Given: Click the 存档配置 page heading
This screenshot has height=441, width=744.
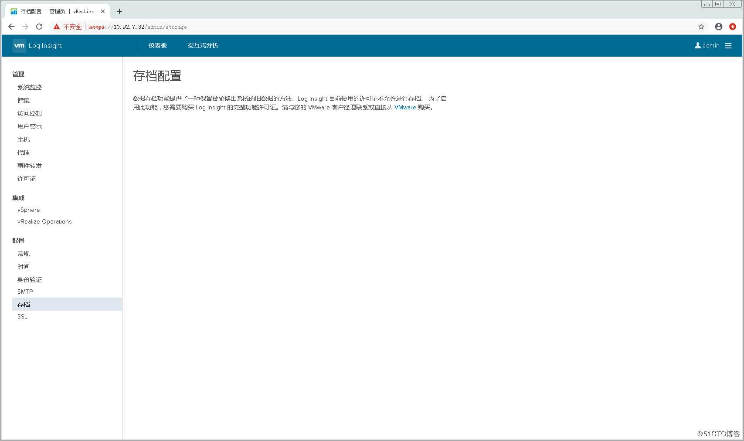Looking at the screenshot, I should (157, 76).
